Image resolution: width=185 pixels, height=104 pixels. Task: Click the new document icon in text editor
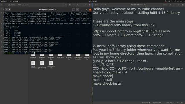(106, 5)
